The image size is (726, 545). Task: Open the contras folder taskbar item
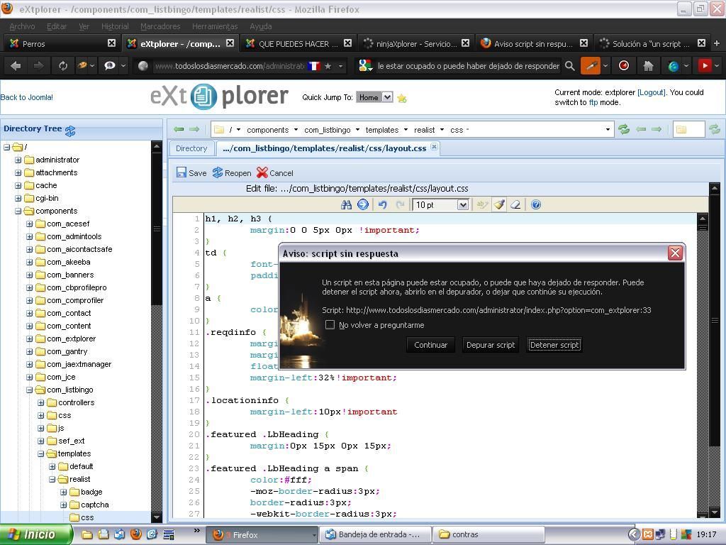coord(489,534)
